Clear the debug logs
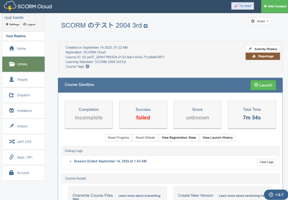Screen dimensions: 288x200 [x=266, y=162]
